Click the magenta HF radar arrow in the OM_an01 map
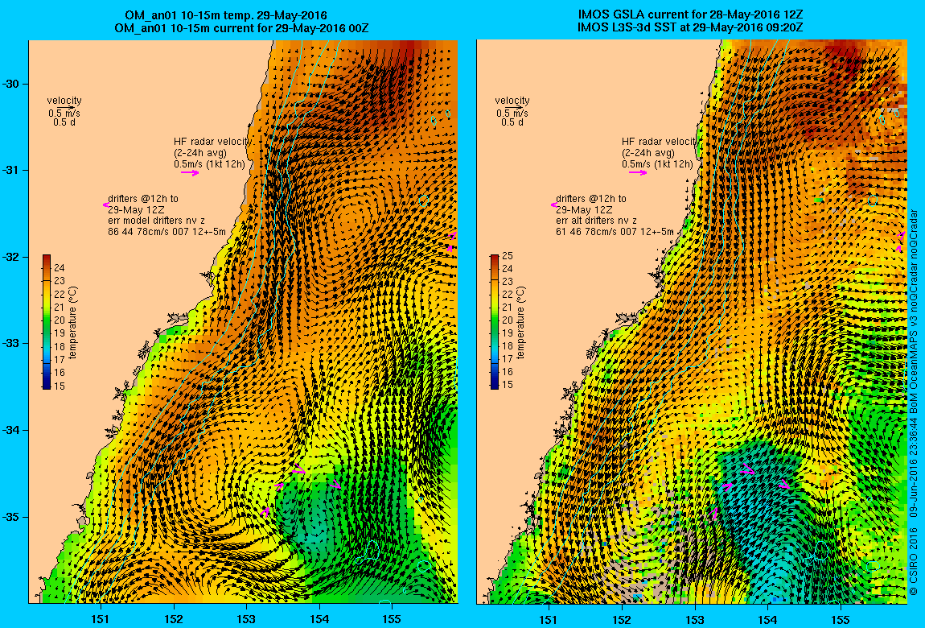Image resolution: width=925 pixels, height=628 pixels. click(190, 173)
